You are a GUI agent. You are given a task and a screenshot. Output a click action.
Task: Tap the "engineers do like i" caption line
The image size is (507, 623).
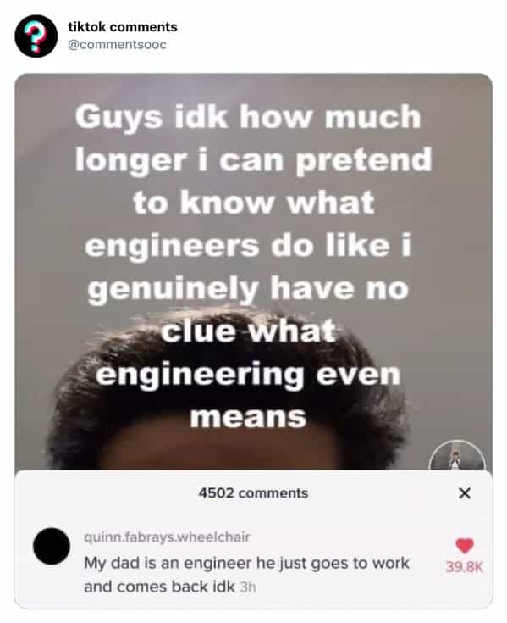click(x=248, y=246)
